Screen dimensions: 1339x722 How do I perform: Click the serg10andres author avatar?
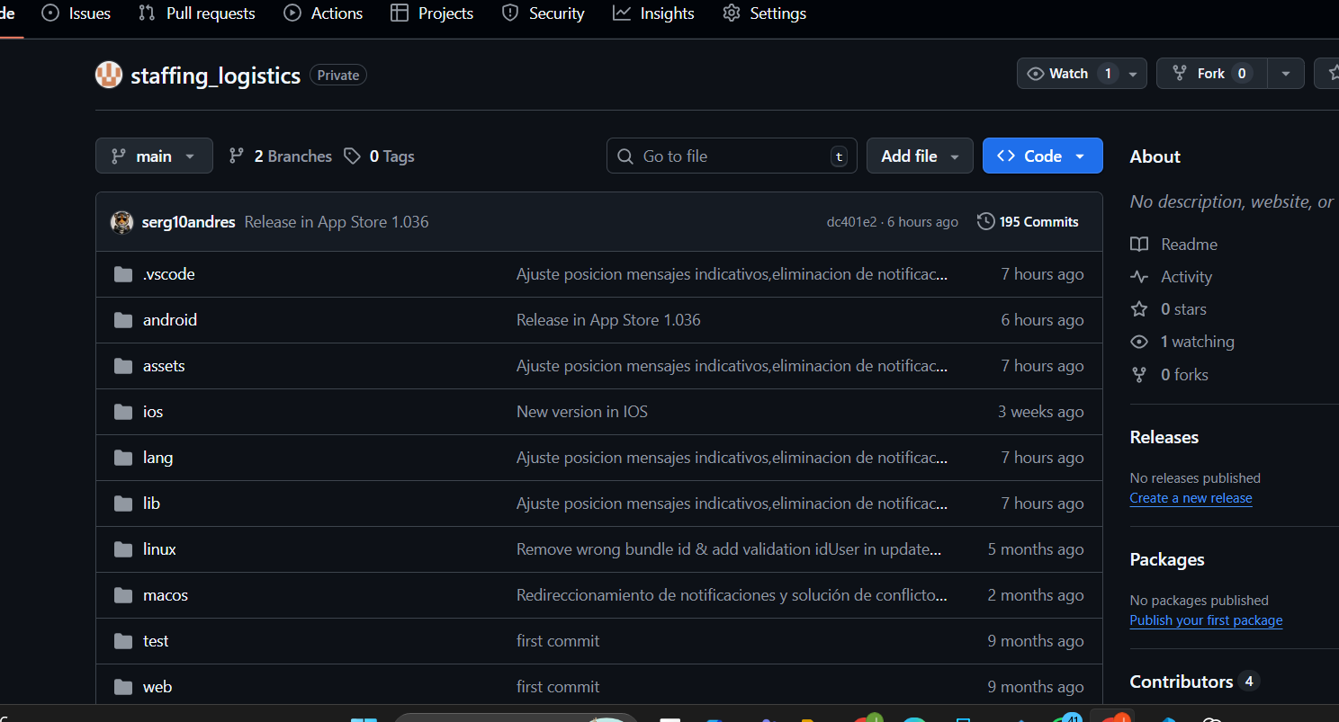point(121,222)
